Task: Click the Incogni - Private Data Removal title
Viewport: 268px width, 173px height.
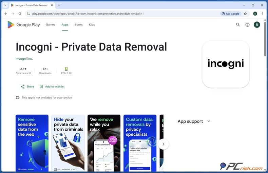Action: point(91,47)
